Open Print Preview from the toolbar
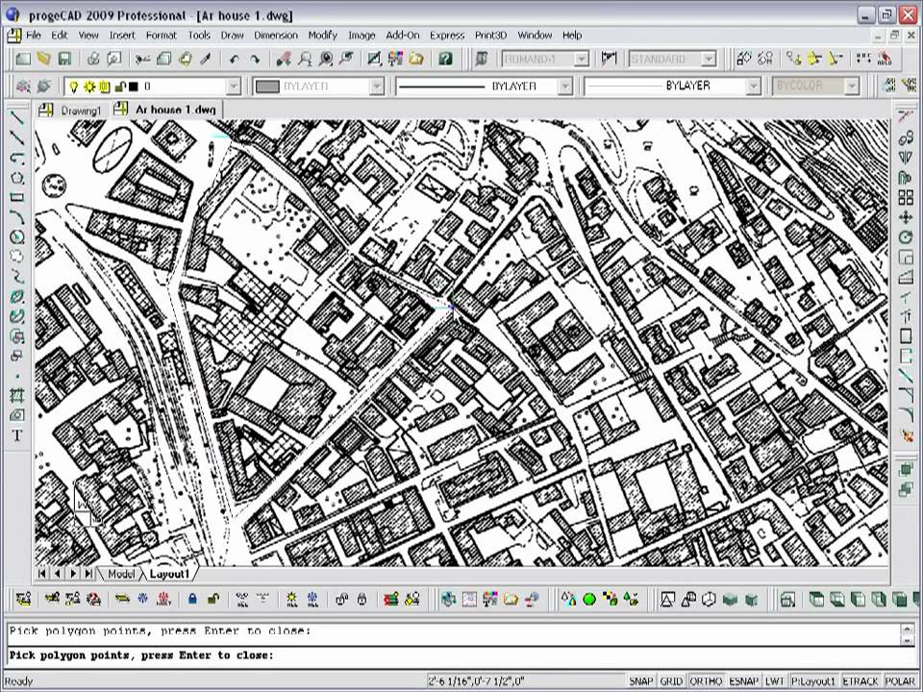Screen dimensions: 923x692 tap(114, 59)
